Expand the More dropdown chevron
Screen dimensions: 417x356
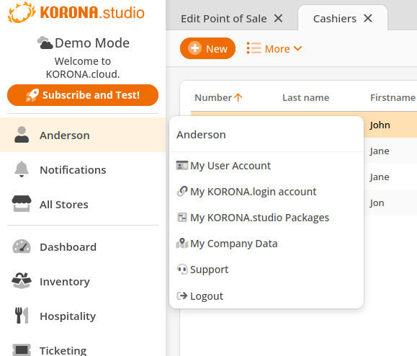coord(297,48)
